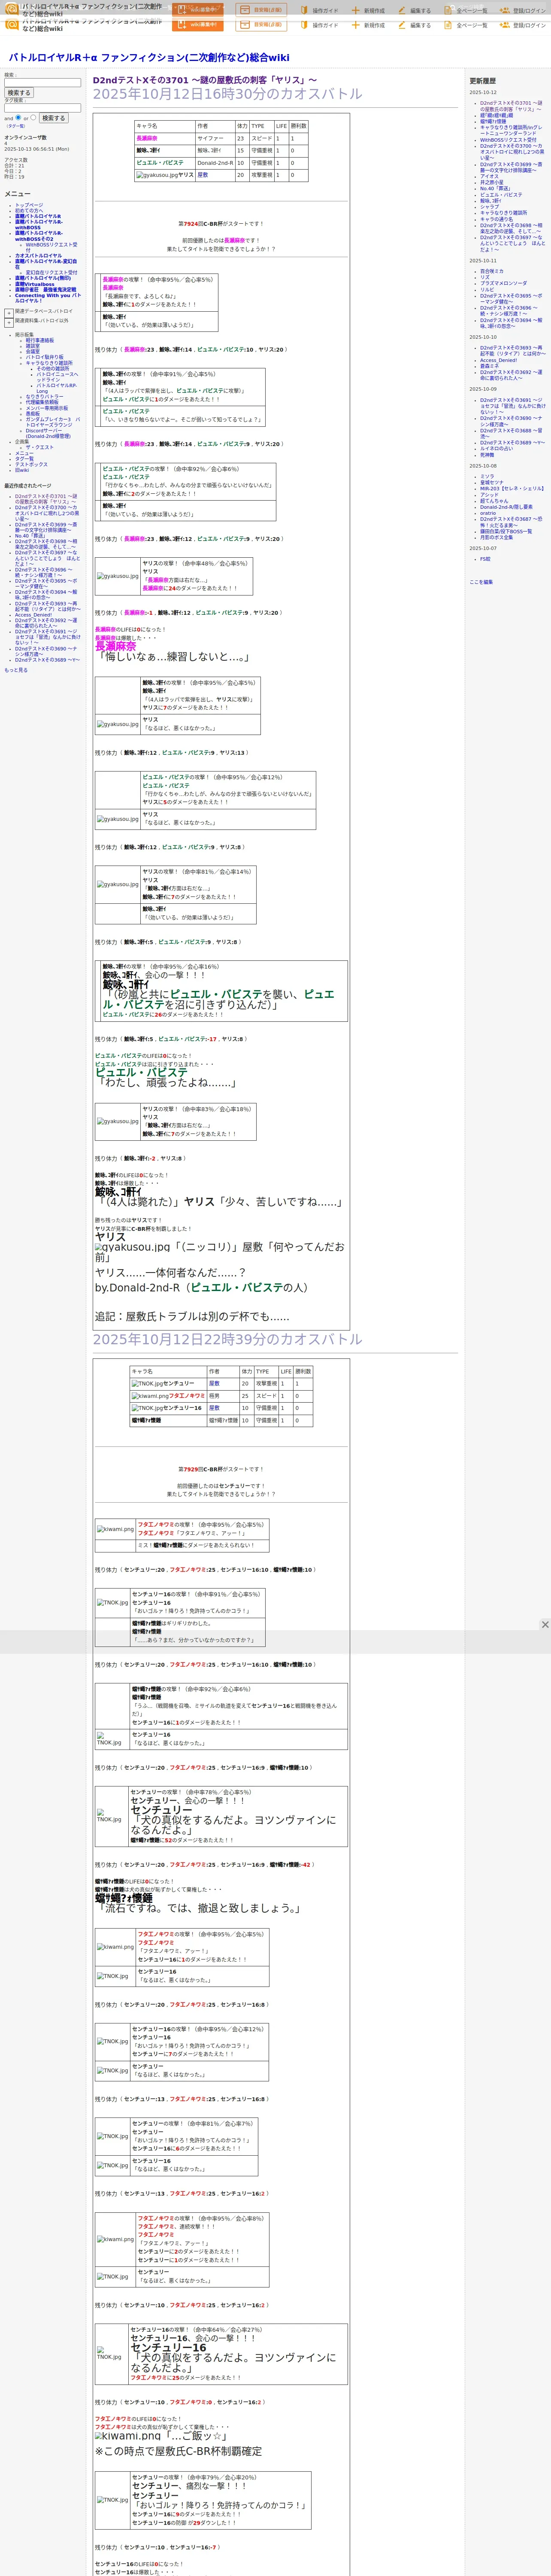Focus the 検索 keyword input field

click(42, 83)
